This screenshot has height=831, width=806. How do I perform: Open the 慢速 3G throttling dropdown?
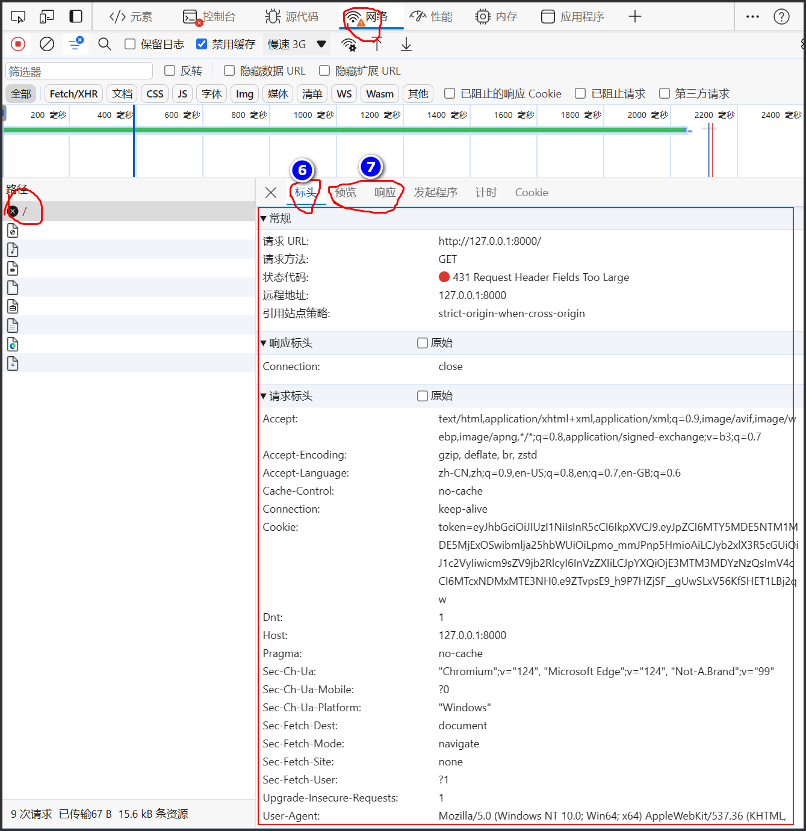tap(297, 44)
